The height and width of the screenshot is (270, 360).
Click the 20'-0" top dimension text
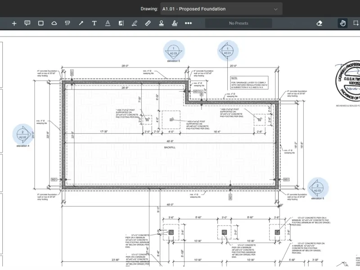point(233,66)
